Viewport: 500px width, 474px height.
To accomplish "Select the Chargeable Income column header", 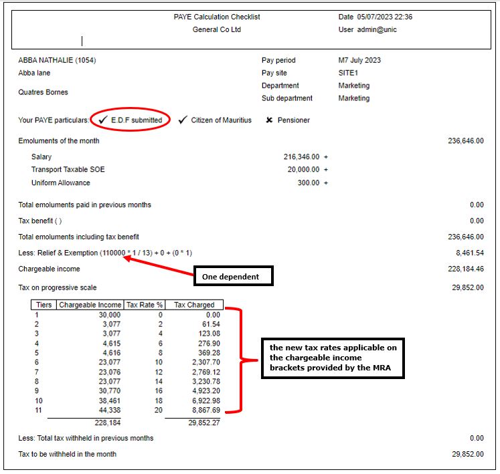I will (89, 305).
